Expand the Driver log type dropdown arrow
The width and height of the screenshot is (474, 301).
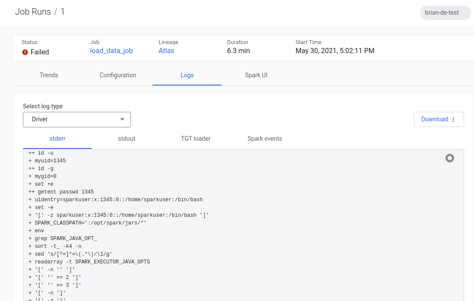tap(122, 119)
